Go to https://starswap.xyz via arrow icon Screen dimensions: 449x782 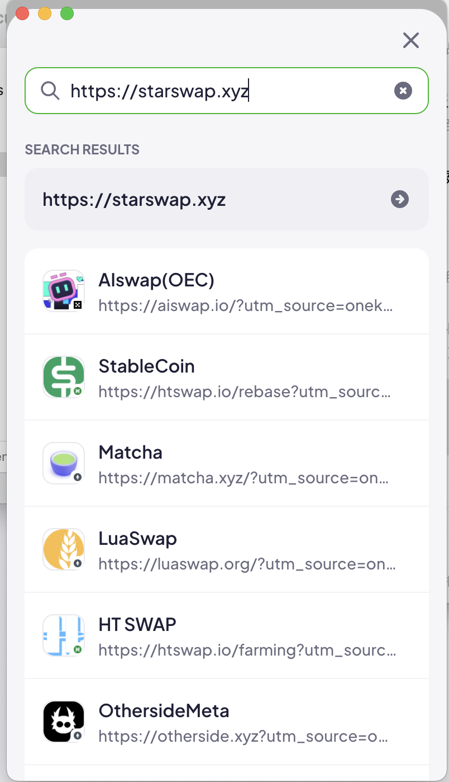[x=400, y=199]
